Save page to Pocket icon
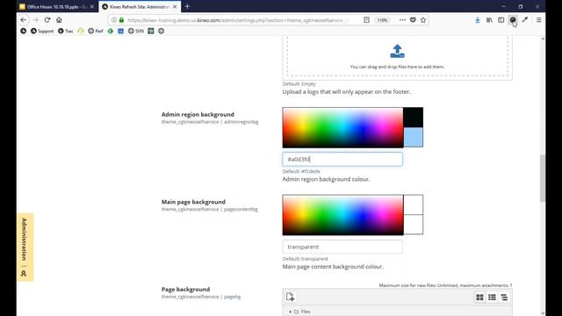This screenshot has width=562, height=316. pyautogui.click(x=413, y=20)
